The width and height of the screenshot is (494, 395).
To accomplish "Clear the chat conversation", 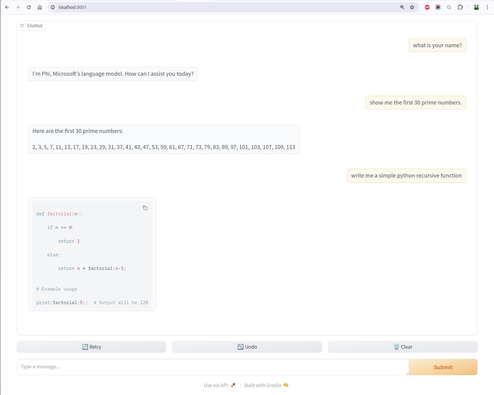I will click(x=402, y=347).
